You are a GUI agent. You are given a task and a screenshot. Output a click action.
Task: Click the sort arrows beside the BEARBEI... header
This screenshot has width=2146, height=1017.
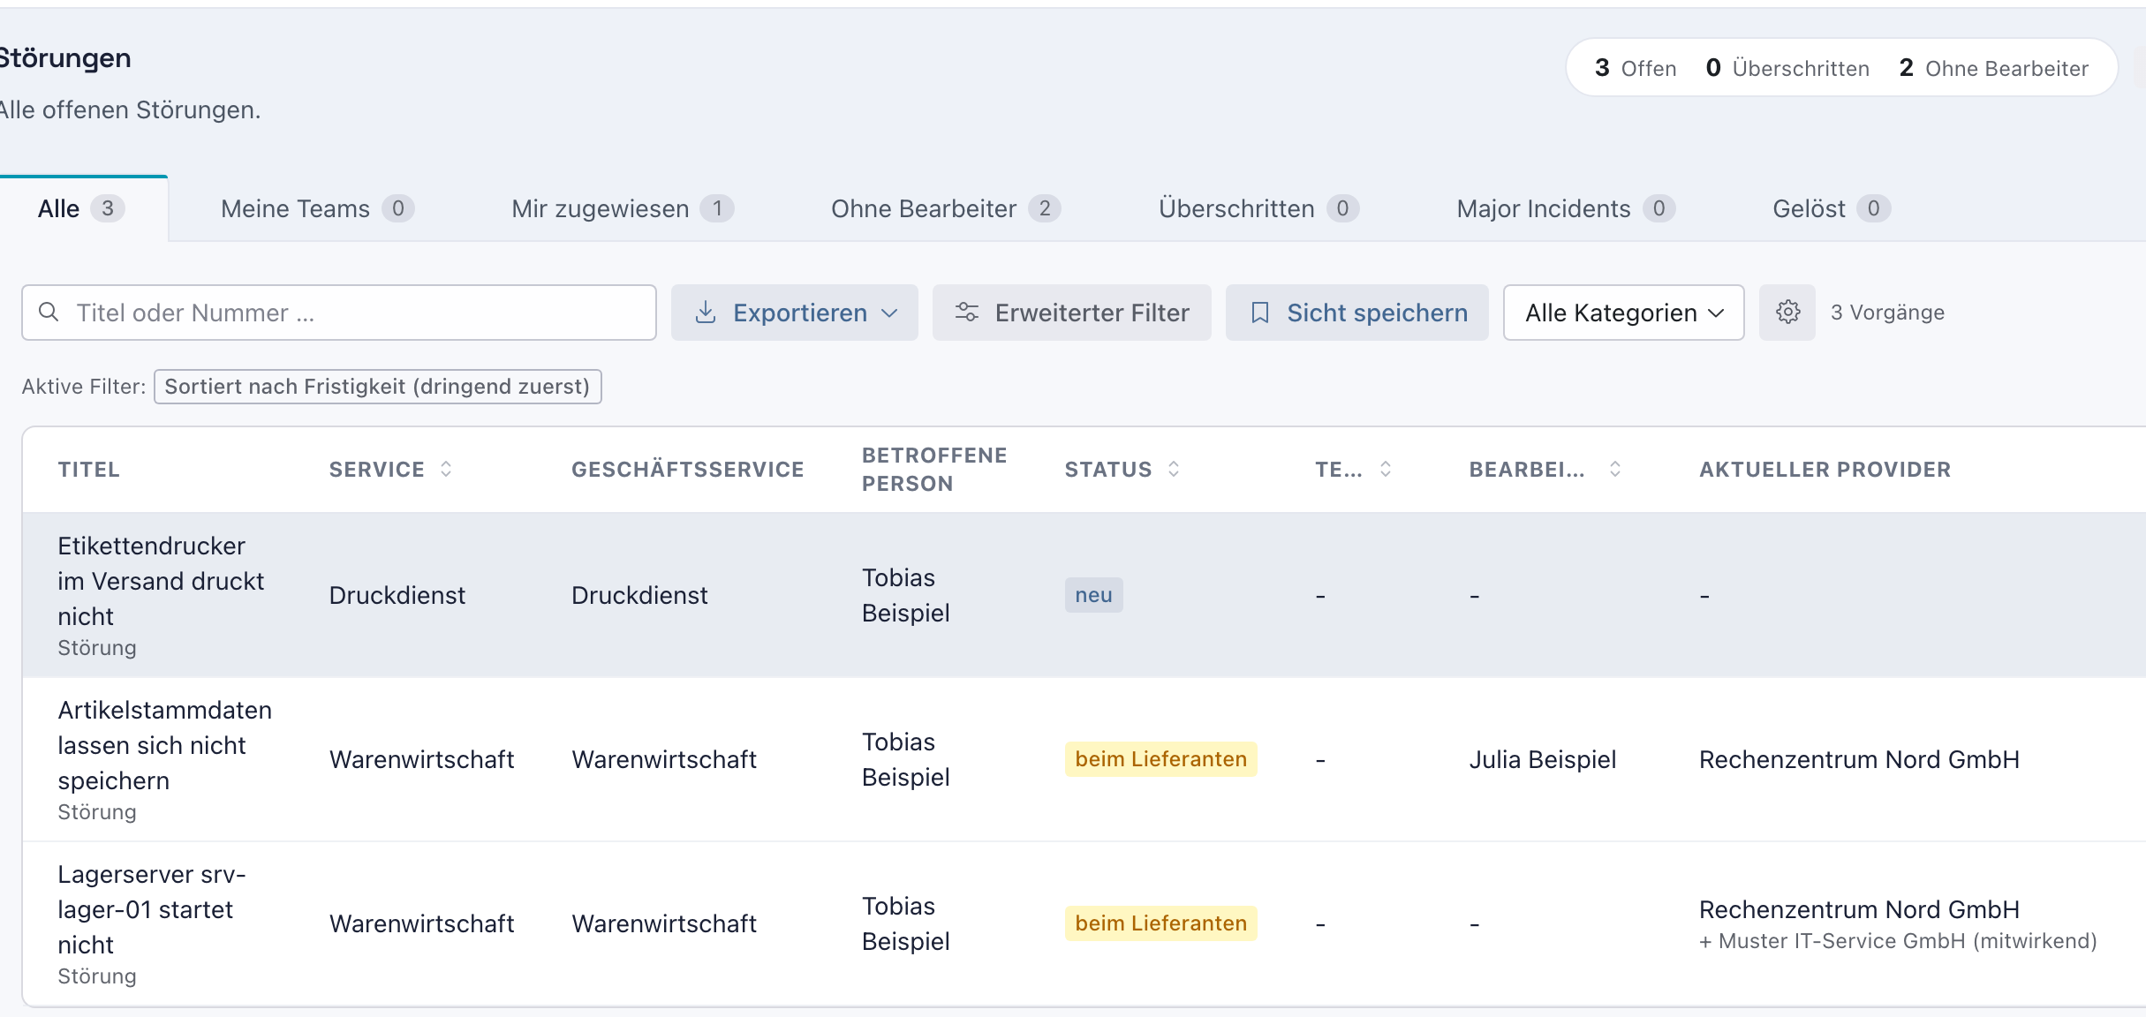[1615, 469]
